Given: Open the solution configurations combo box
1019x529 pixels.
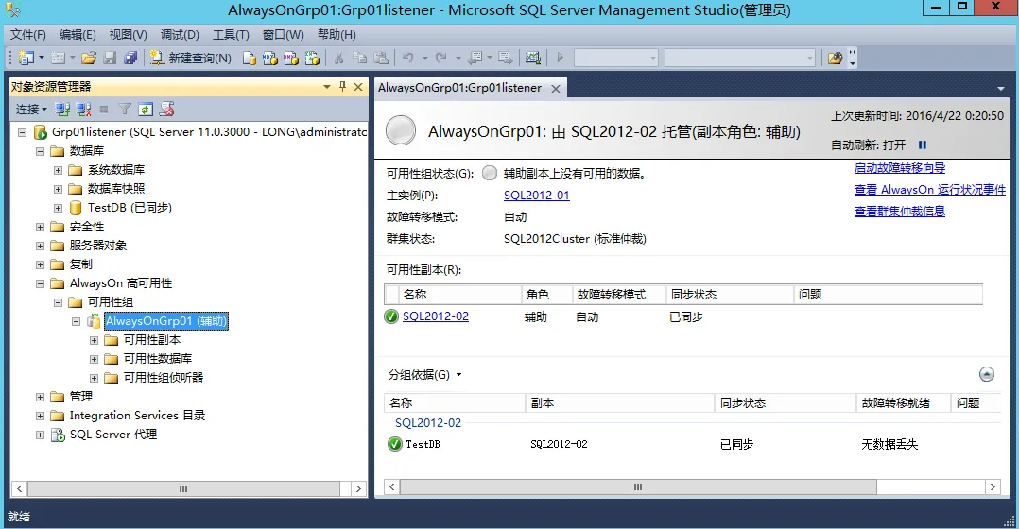Looking at the screenshot, I should point(616,58).
